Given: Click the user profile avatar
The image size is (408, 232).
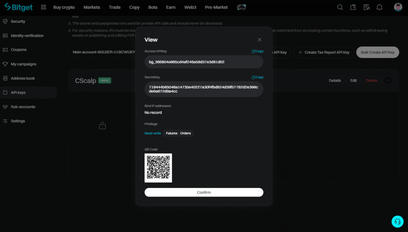Looking at the screenshot, I should (398, 7).
